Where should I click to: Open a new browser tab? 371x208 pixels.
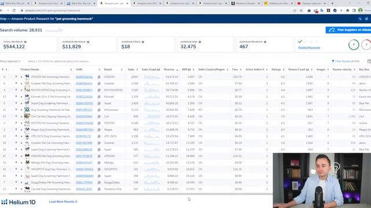[332, 3]
